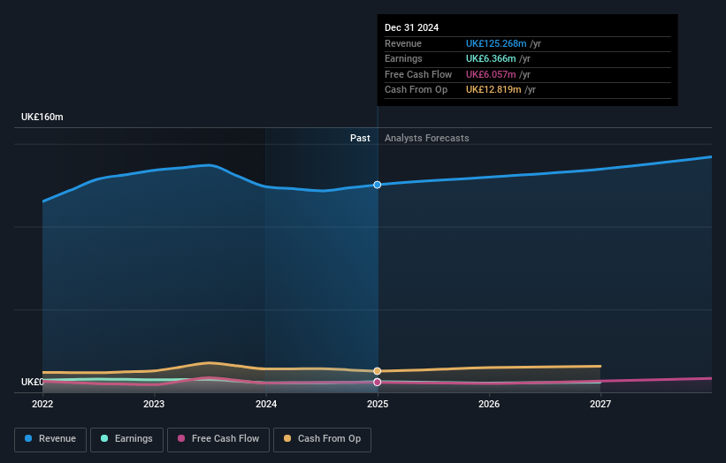
Task: Click the blue Revenue data point at 2025
Action: [378, 185]
